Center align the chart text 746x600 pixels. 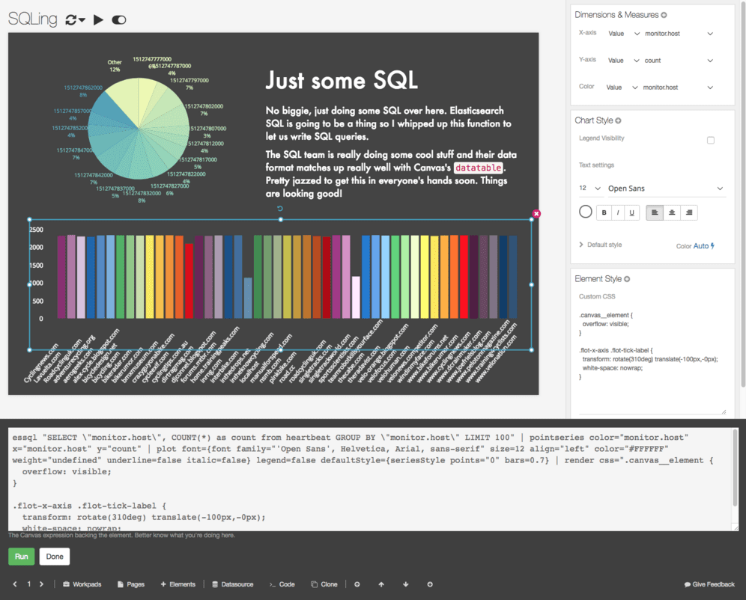coord(672,212)
